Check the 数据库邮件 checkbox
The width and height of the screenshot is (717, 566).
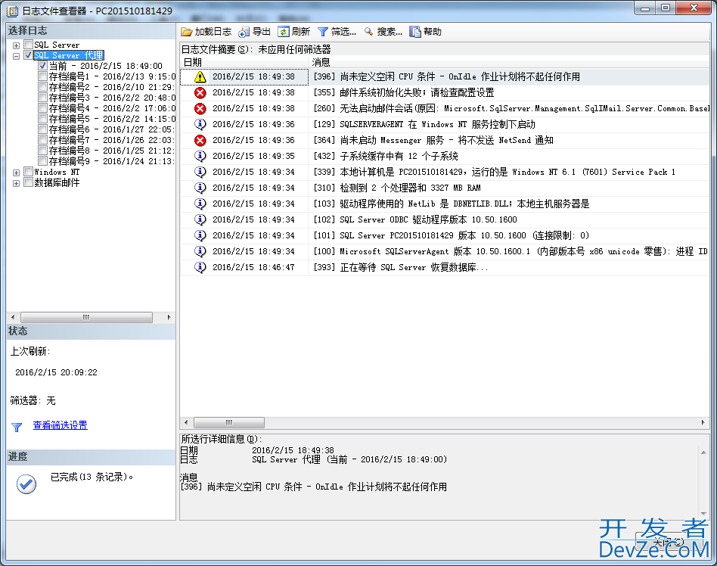pos(28,182)
